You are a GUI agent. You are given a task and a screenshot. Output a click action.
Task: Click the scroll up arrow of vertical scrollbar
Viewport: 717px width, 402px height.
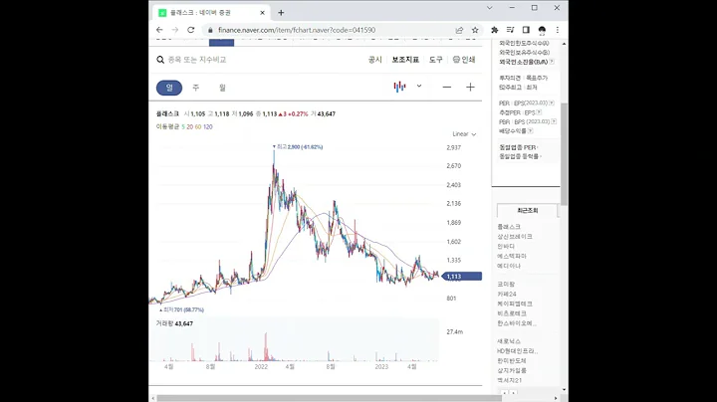(564, 44)
